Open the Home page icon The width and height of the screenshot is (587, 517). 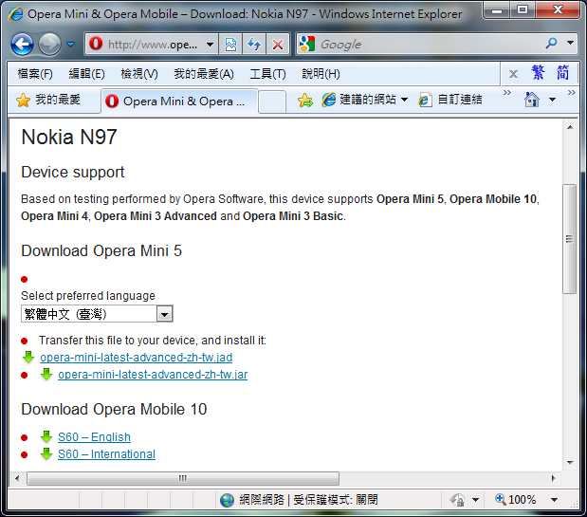[x=533, y=100]
